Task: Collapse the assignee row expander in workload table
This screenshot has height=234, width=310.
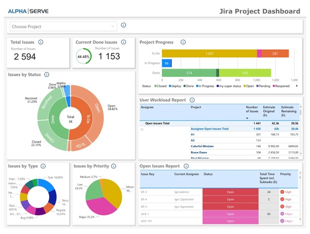Action: 142,129
